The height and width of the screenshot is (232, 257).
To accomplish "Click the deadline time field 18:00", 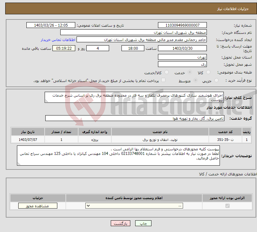I will tap(133, 48).
